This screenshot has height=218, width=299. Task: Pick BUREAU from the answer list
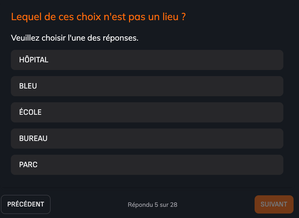click(x=147, y=138)
